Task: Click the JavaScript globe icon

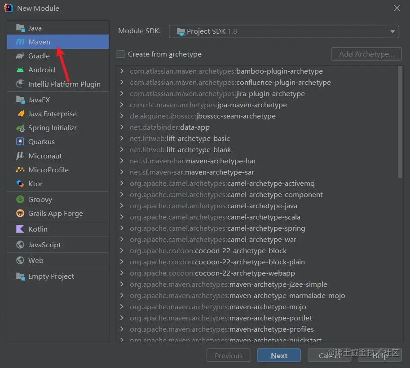Action: point(20,245)
